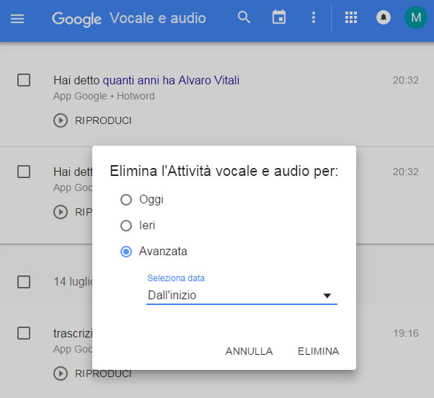This screenshot has height=398, width=434.
Task: Tick checkbox for Alvaro Vitali entry
Action: 24,80
